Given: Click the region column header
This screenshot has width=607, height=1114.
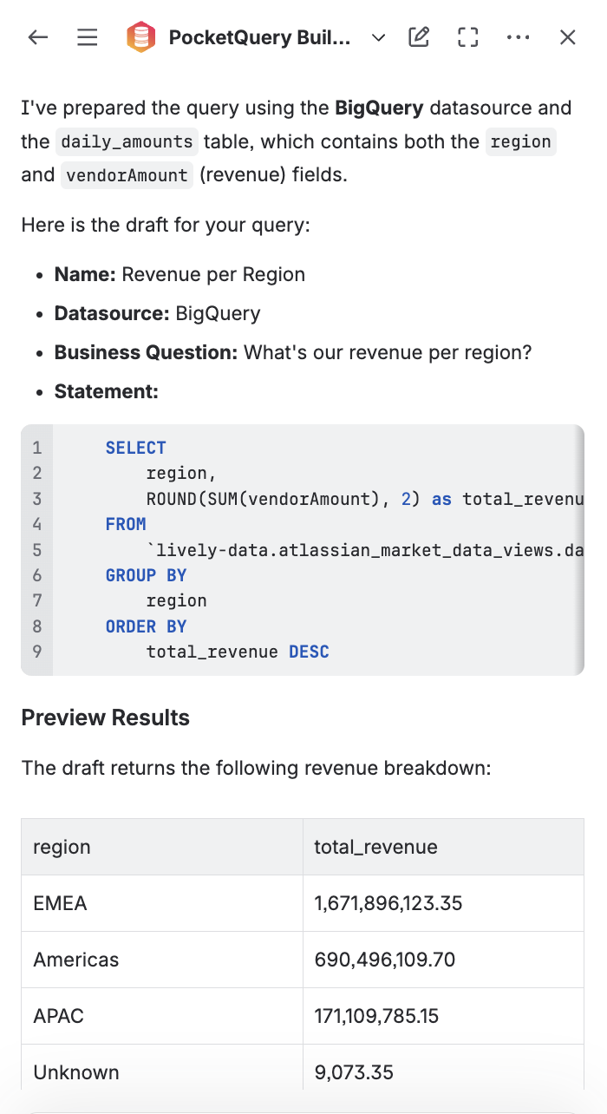Looking at the screenshot, I should pyautogui.click(x=162, y=847).
